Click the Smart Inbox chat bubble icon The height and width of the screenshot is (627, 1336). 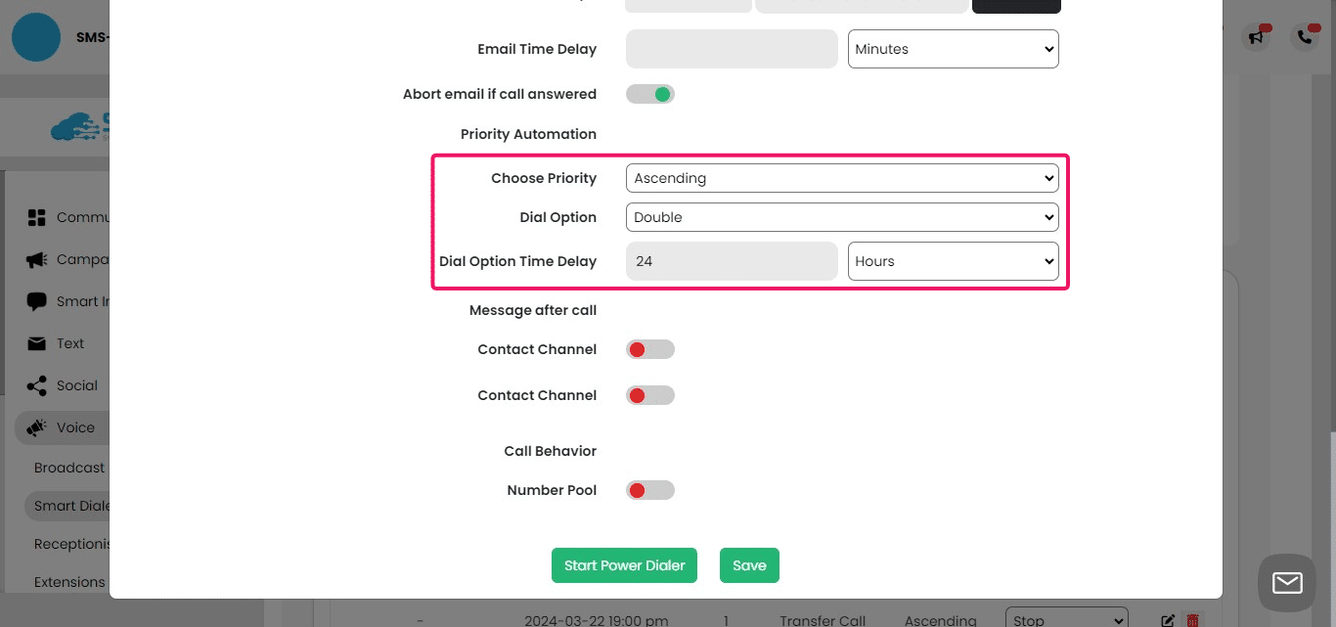click(x=37, y=301)
